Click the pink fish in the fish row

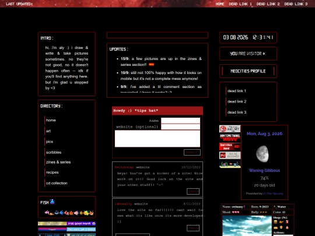(47, 212)
